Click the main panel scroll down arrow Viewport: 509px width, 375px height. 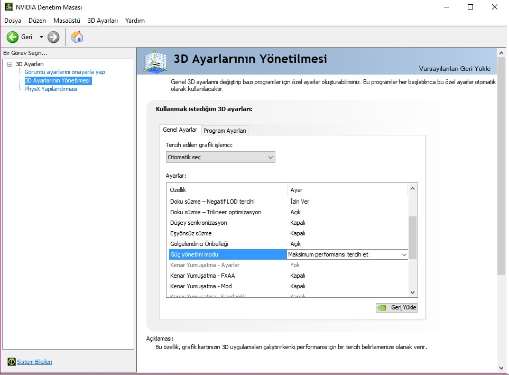tap(501, 368)
